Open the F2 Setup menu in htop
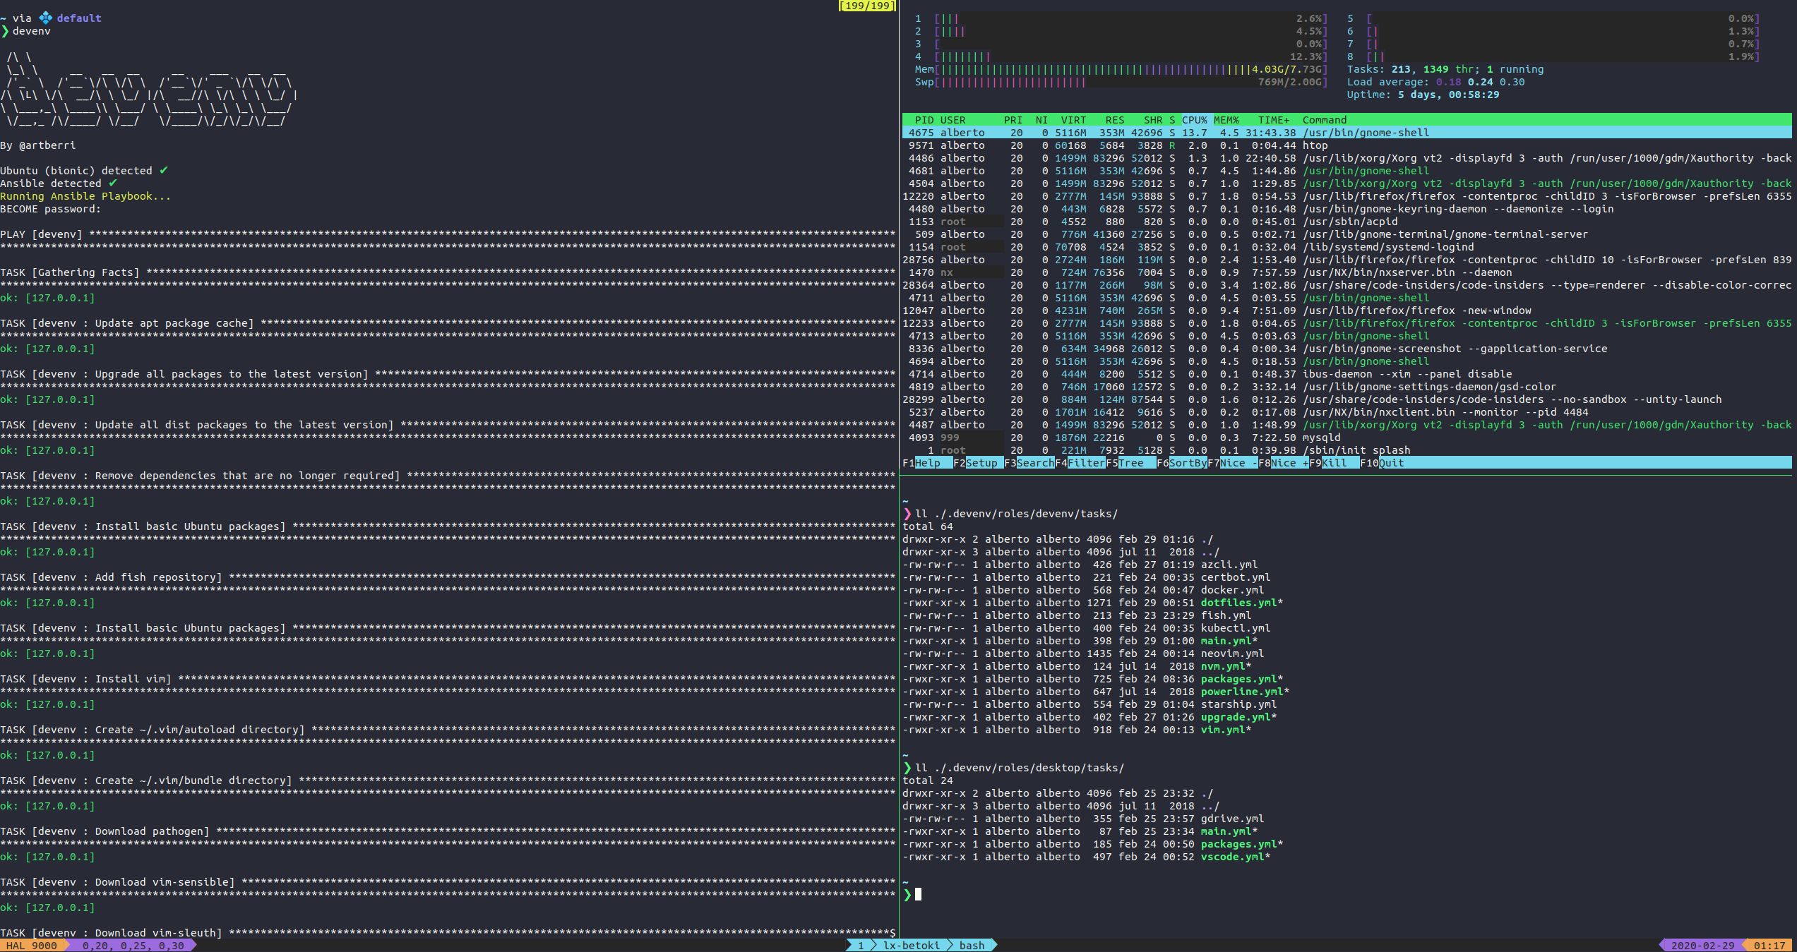The image size is (1797, 952). 981,463
